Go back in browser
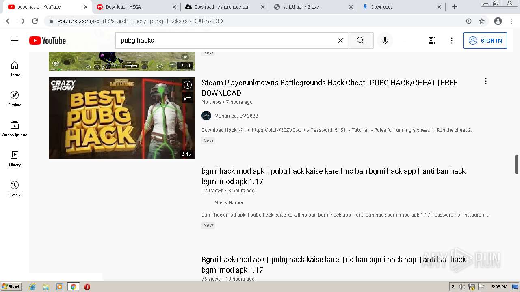 [x=9, y=21]
